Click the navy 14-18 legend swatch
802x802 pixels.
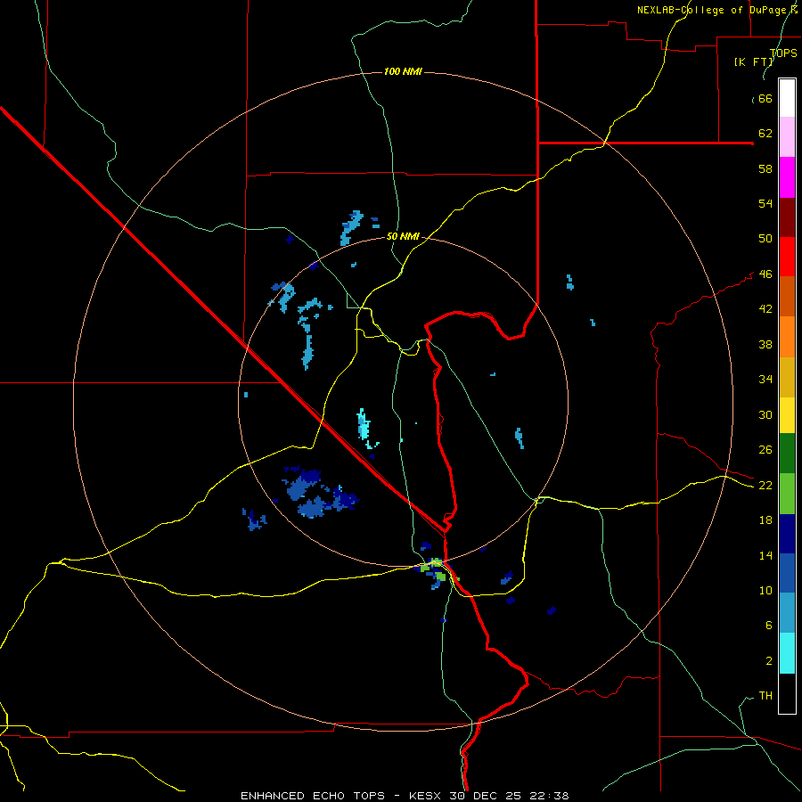point(787,534)
